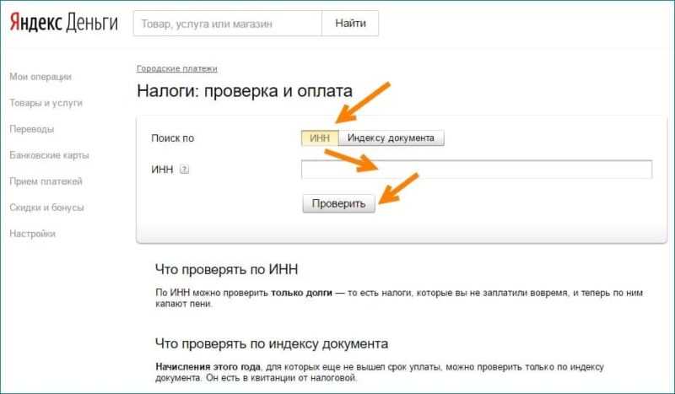Viewport: 675px width, 394px height.
Task: Click the Что проверять по ИНН heading
Action: click(227, 270)
